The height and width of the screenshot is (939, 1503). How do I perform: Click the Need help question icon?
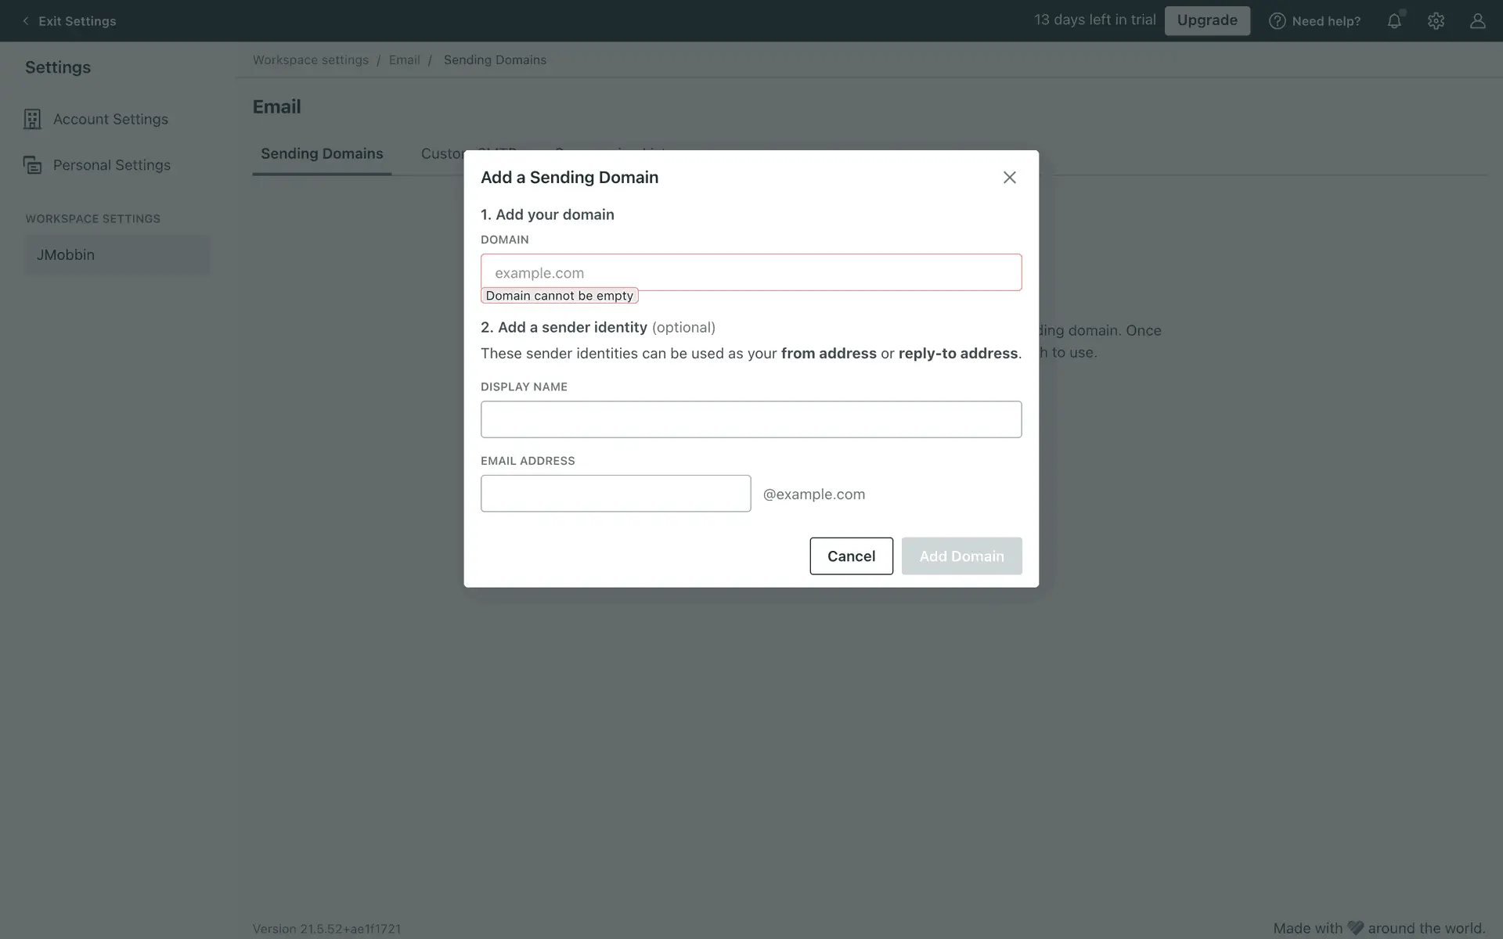pyautogui.click(x=1277, y=21)
